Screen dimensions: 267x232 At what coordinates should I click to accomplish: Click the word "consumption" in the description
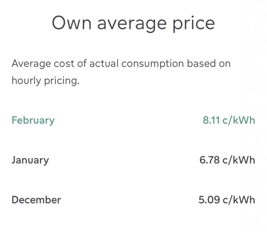[x=153, y=64]
